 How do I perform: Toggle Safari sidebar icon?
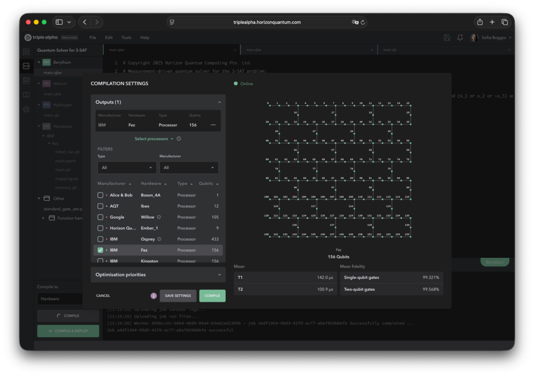pyautogui.click(x=59, y=22)
